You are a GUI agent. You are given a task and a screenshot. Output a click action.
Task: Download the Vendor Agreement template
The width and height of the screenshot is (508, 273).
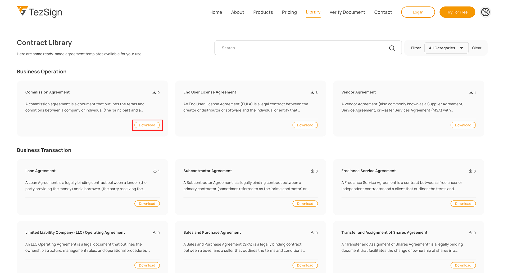click(x=463, y=125)
